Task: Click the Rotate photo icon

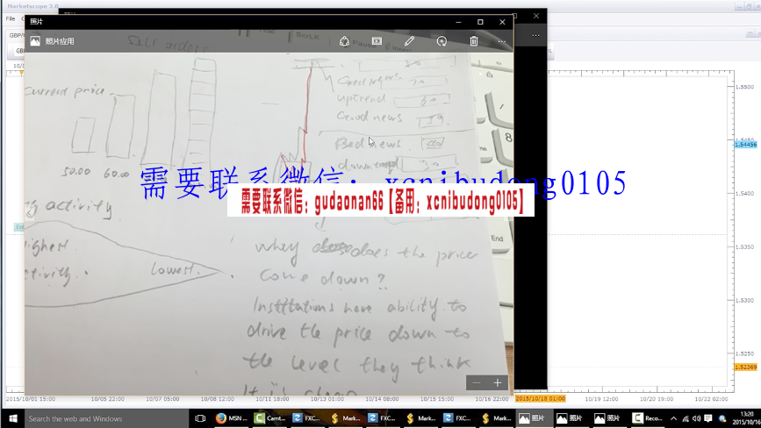Action: click(x=442, y=41)
